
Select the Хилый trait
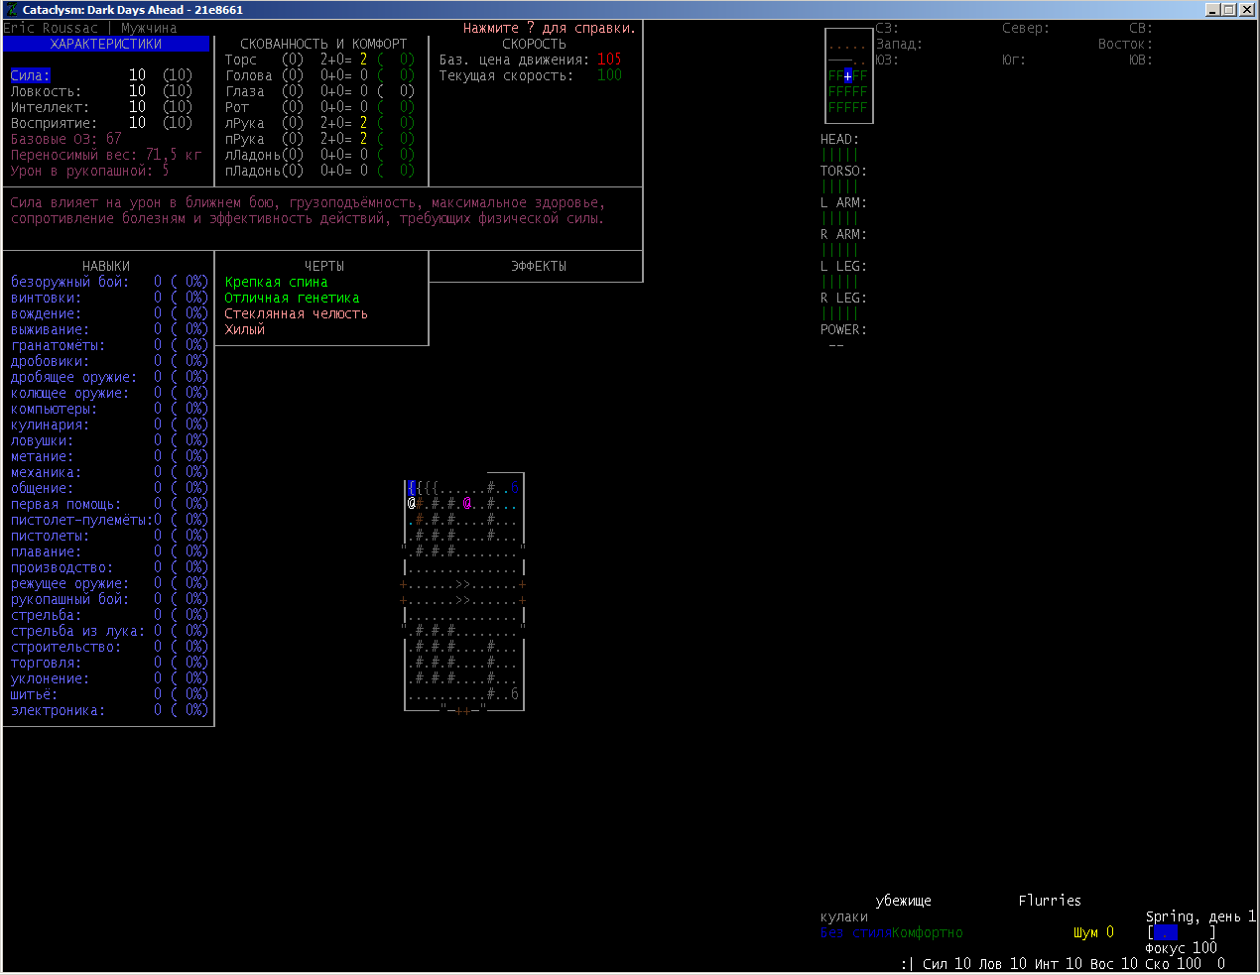tap(244, 329)
